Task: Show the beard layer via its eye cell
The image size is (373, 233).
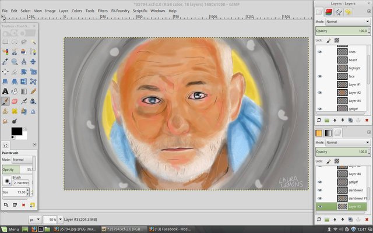Action: pyautogui.click(x=320, y=60)
